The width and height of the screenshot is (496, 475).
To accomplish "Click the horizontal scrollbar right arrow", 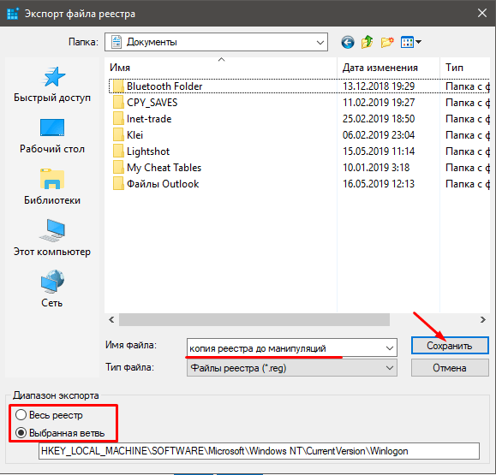I will point(482,319).
